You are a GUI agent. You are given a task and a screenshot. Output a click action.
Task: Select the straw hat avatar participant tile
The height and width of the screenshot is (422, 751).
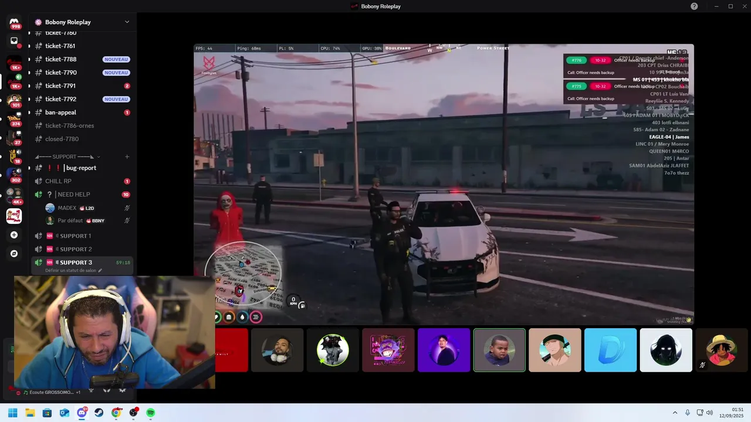pyautogui.click(x=723, y=350)
